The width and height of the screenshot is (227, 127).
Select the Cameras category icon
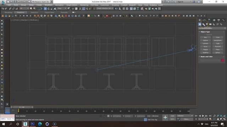click(x=210, y=24)
